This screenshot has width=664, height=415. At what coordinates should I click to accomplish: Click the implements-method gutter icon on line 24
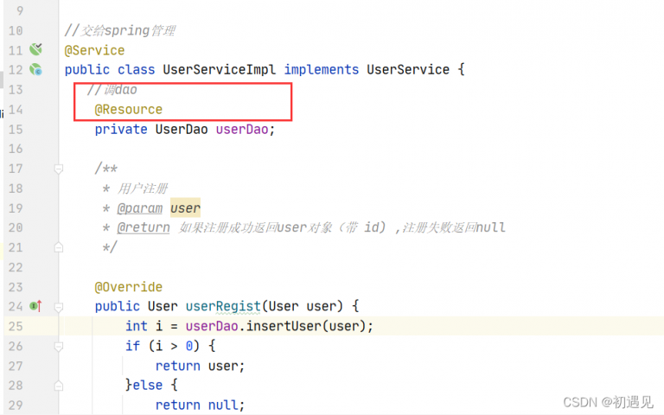35,306
